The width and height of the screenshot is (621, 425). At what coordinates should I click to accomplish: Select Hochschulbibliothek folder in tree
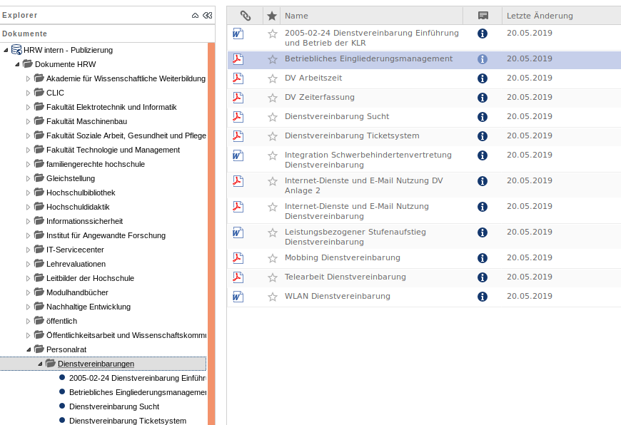coord(81,193)
